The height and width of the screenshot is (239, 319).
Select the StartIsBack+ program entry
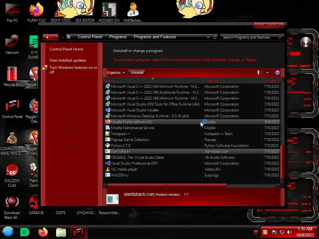192,152
